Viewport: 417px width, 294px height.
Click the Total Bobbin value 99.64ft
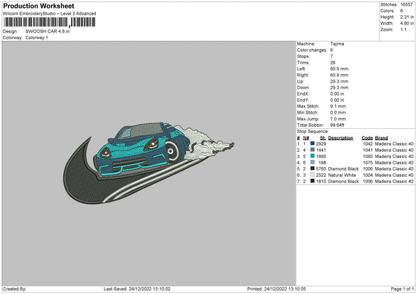[337, 125]
